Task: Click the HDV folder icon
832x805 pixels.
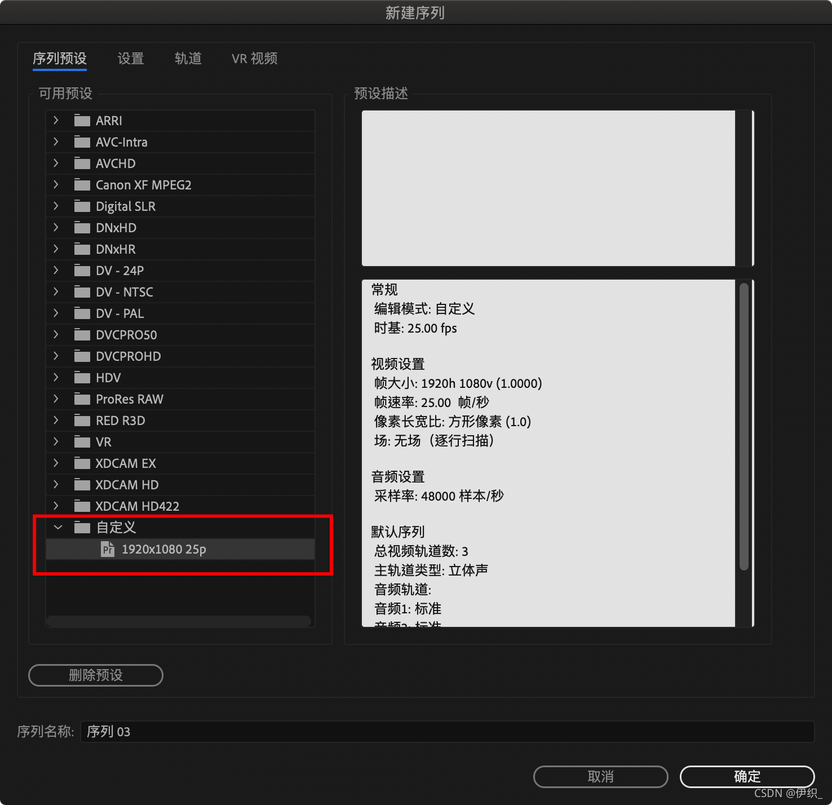Action: (x=82, y=378)
